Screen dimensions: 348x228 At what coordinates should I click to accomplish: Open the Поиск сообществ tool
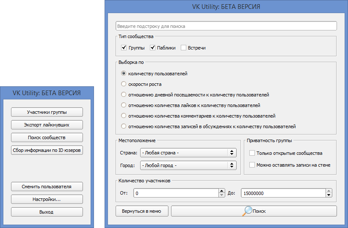coord(47,137)
